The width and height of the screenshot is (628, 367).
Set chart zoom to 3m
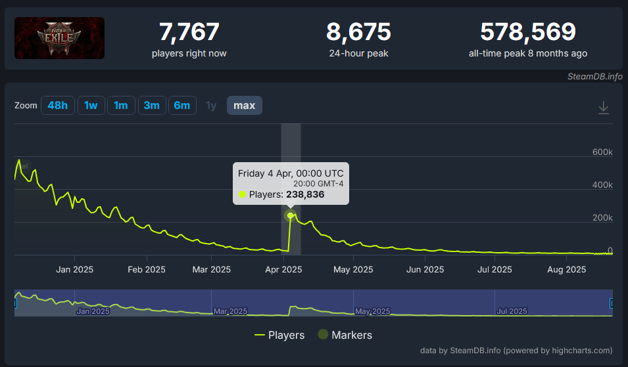pyautogui.click(x=152, y=106)
